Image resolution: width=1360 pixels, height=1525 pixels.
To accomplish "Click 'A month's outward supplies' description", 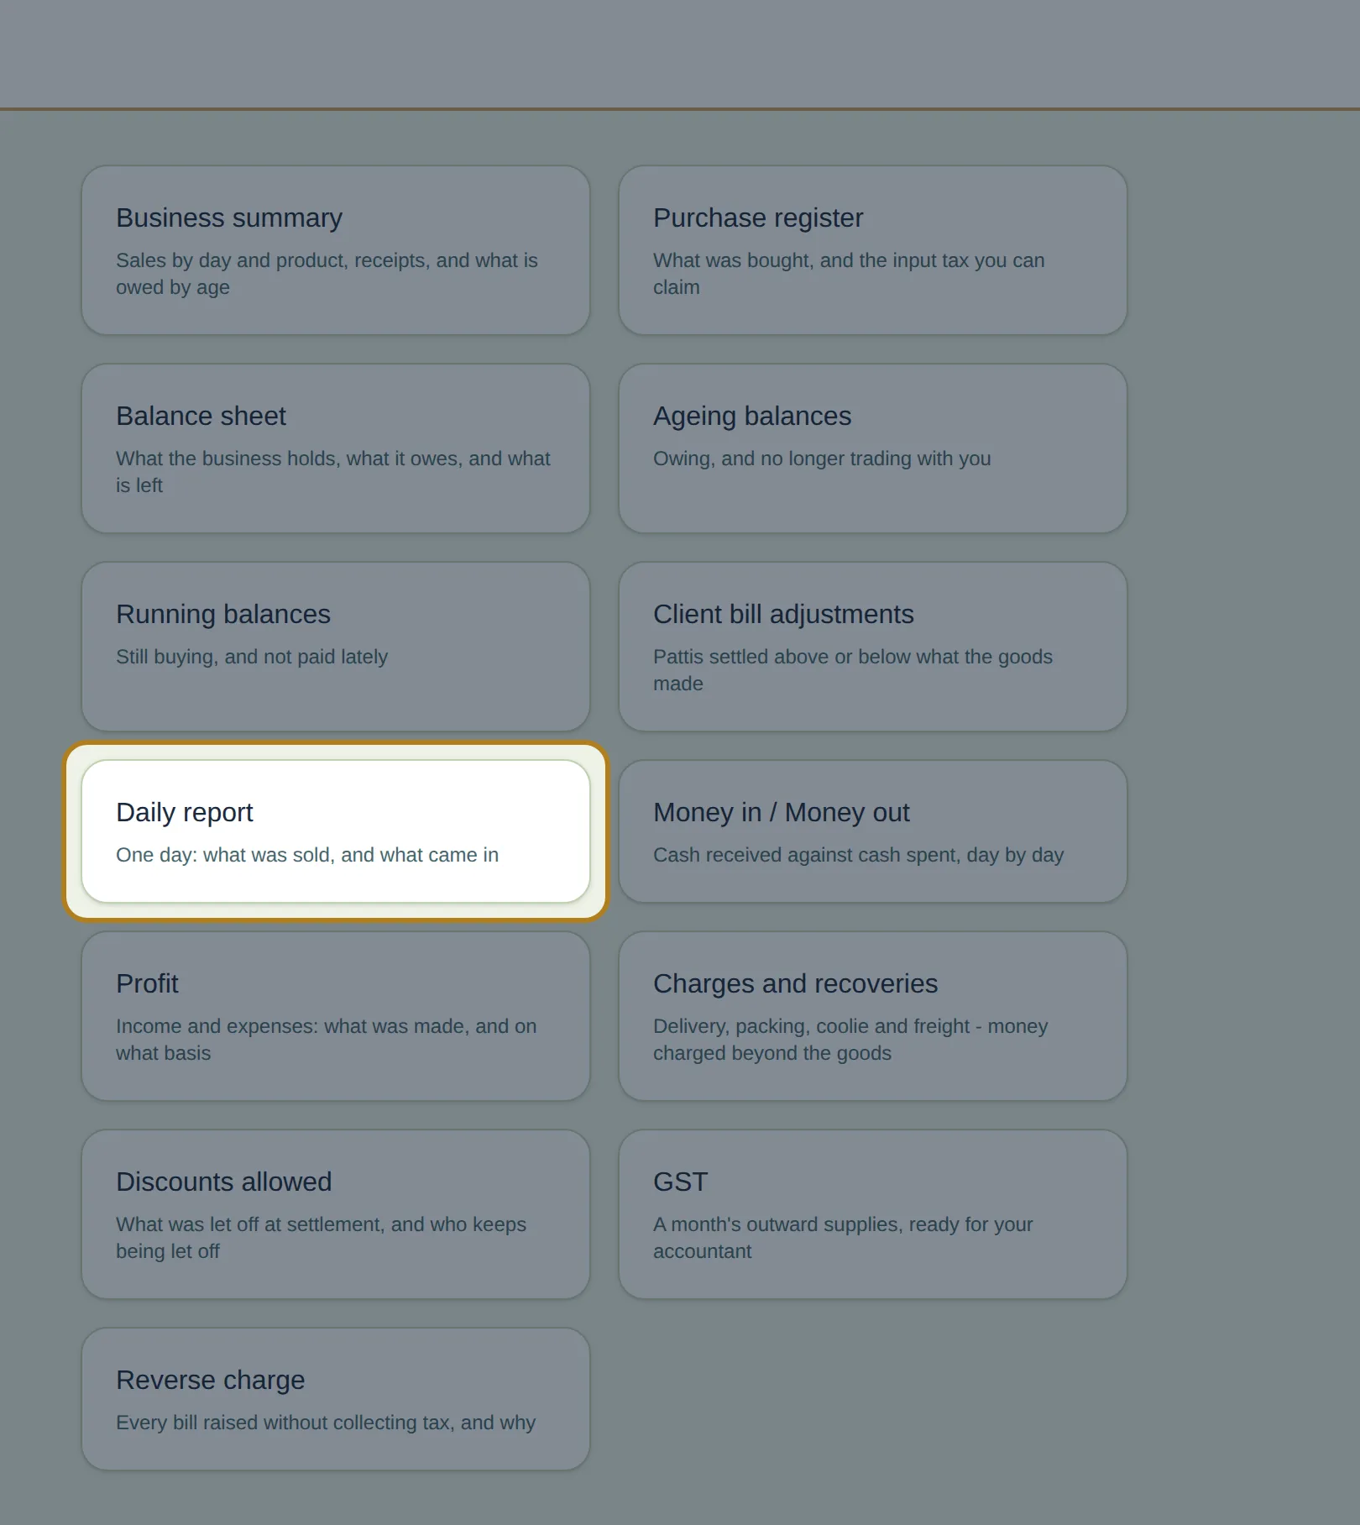I will (843, 1238).
